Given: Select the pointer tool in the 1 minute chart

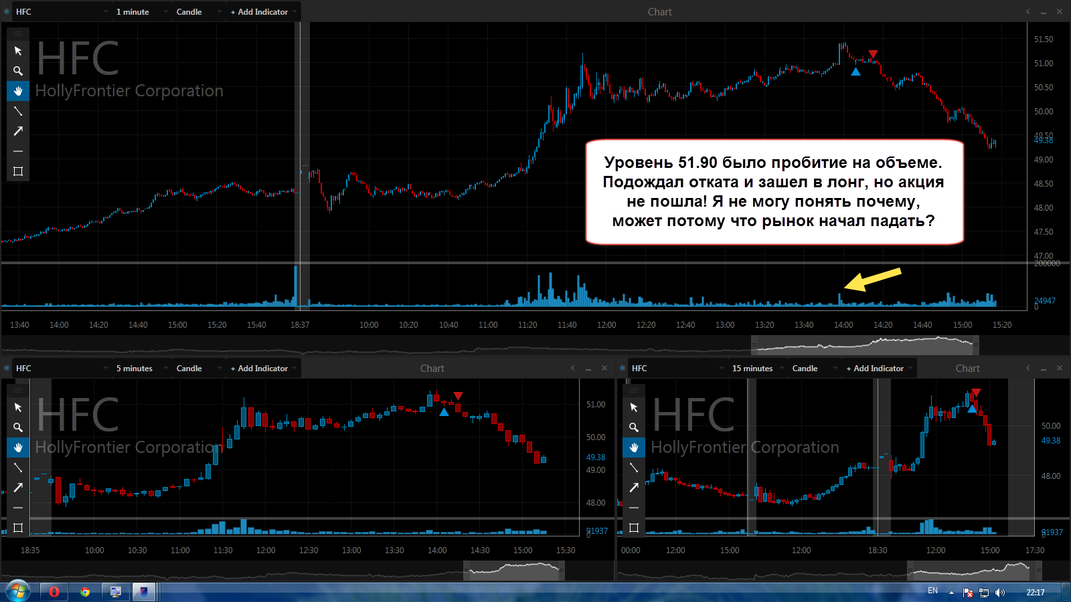Looking at the screenshot, I should 18,51.
